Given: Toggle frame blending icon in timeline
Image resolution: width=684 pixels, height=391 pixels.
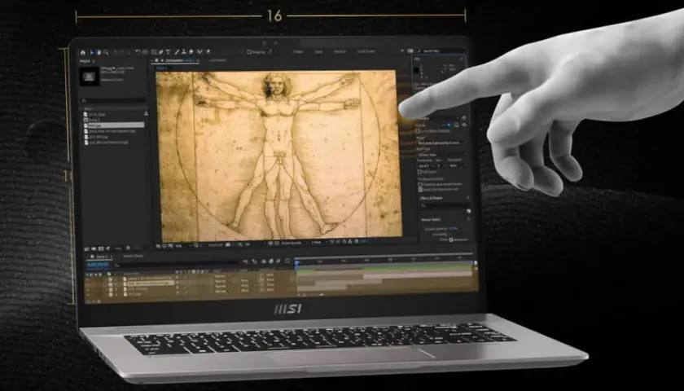Looking at the screenshot, I should click(x=271, y=261).
